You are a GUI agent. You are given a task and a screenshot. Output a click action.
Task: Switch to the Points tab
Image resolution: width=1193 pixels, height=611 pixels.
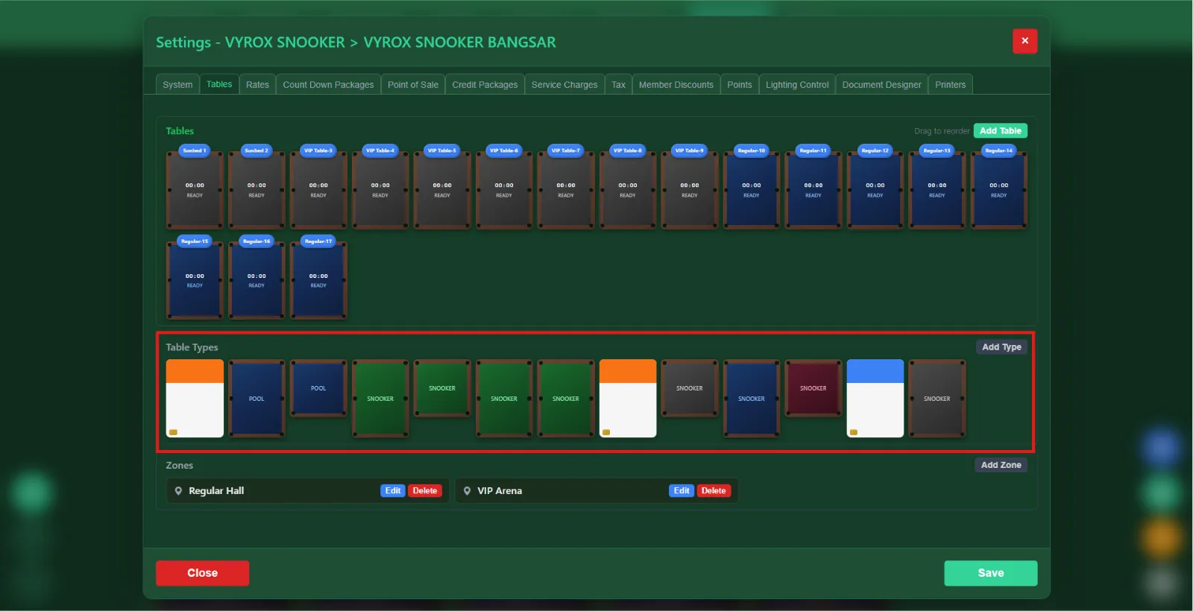(740, 84)
